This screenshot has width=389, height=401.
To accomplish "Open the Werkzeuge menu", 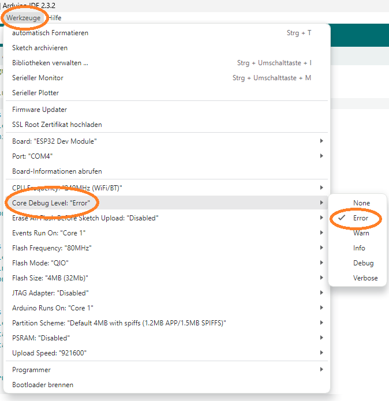I will (24, 18).
